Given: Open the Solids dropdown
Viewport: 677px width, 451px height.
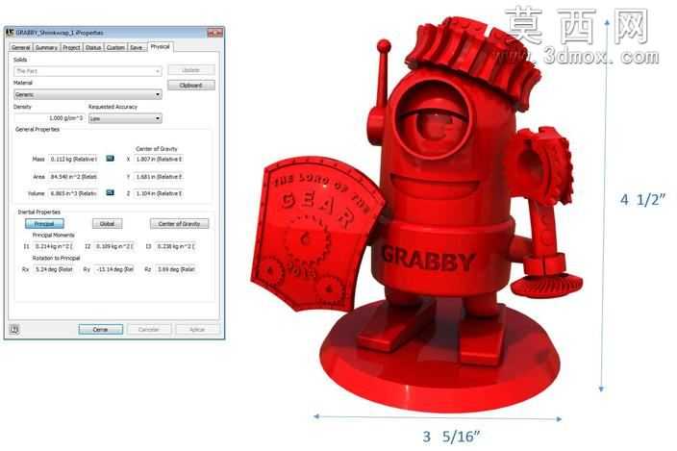Looking at the screenshot, I should click(88, 71).
